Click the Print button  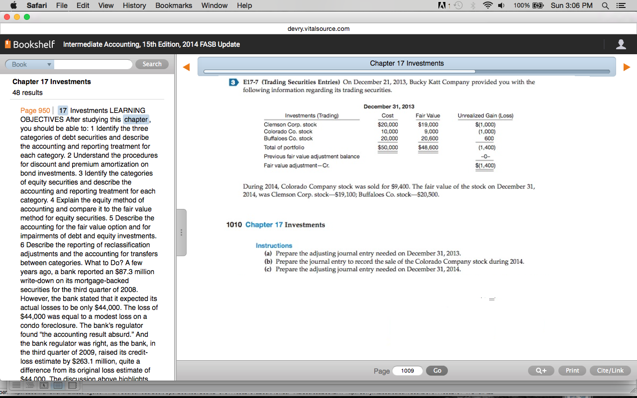tap(572, 371)
